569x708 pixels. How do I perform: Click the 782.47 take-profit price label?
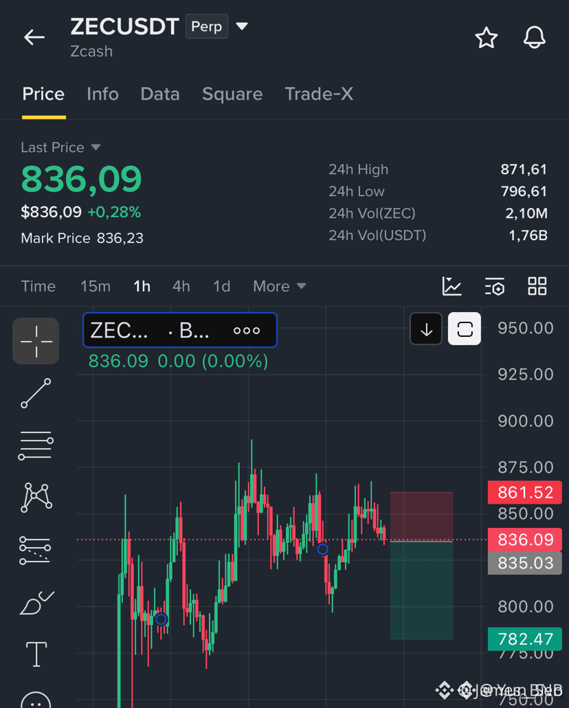point(525,639)
